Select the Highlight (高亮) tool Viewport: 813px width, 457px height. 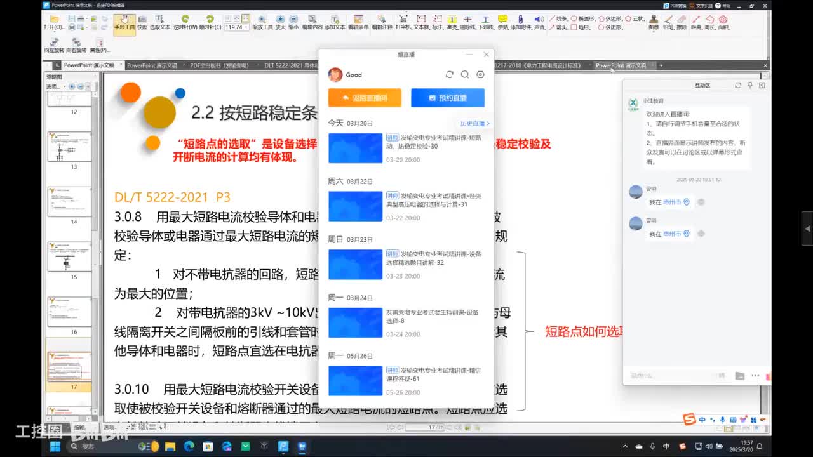(452, 23)
